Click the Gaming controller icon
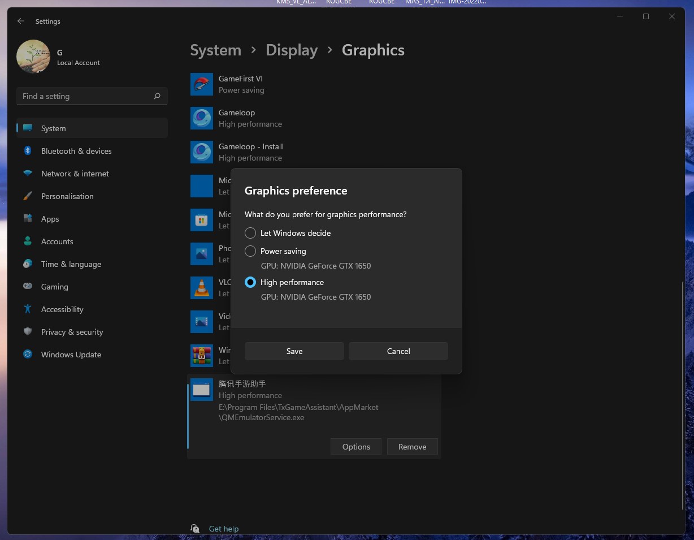 28,286
